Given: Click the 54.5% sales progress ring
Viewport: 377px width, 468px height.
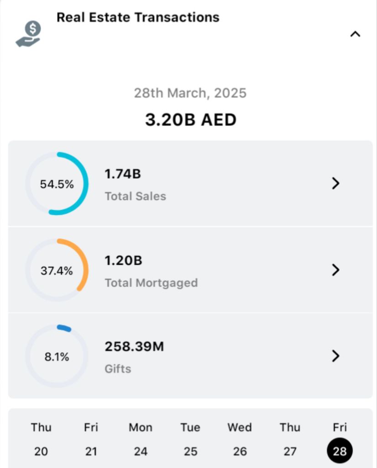Looking at the screenshot, I should pos(57,184).
